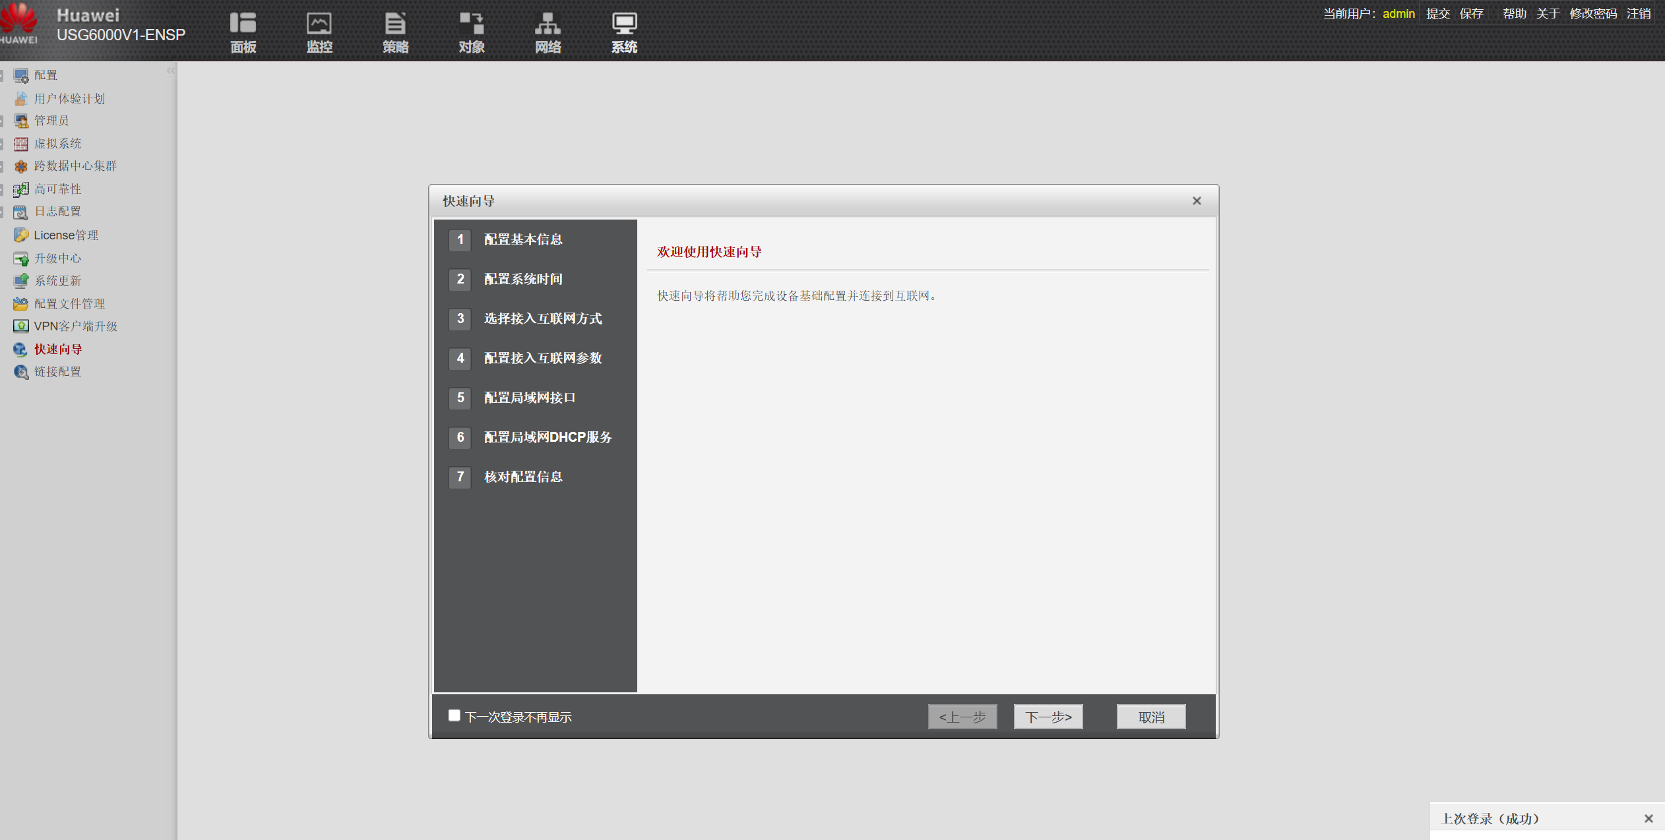This screenshot has height=840, width=1665.
Task: Expand the 高可靠性 tree node
Action: [3, 189]
